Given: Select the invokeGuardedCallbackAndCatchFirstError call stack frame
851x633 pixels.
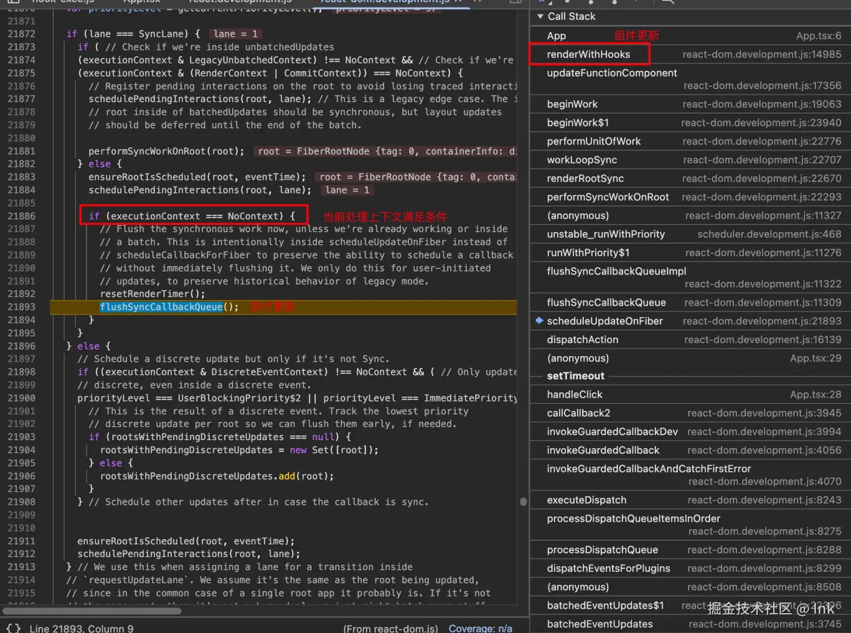Looking at the screenshot, I should pyautogui.click(x=690, y=475).
